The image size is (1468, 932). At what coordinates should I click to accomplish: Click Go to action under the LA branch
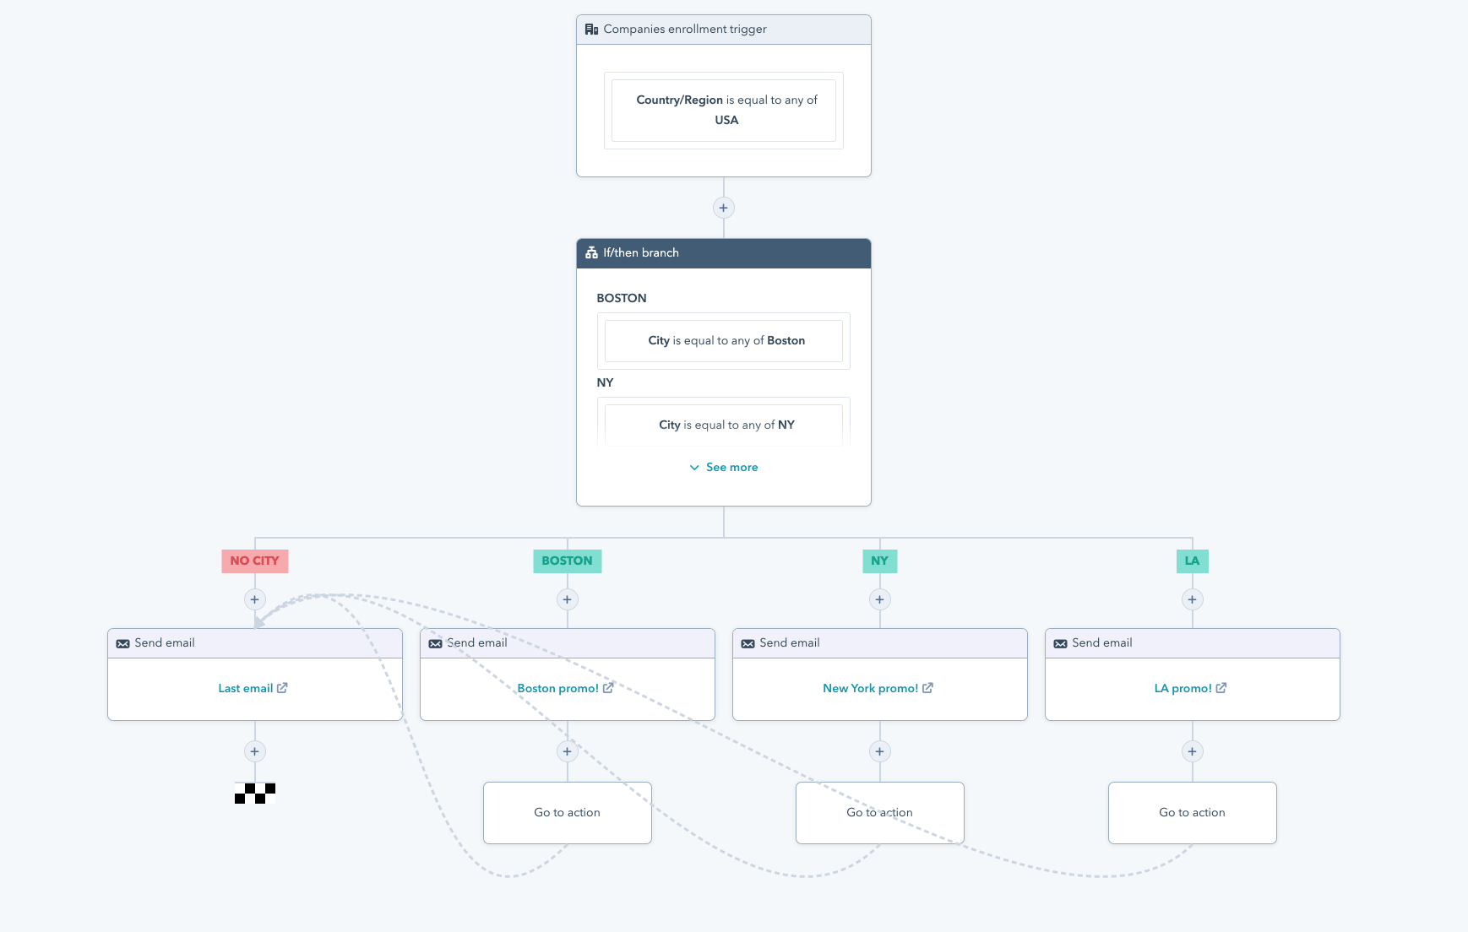(x=1192, y=812)
